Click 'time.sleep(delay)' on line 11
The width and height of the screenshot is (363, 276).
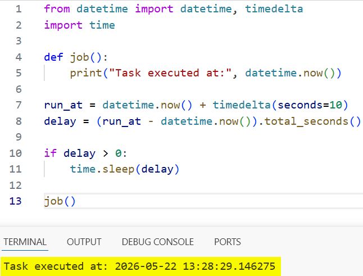(125, 169)
